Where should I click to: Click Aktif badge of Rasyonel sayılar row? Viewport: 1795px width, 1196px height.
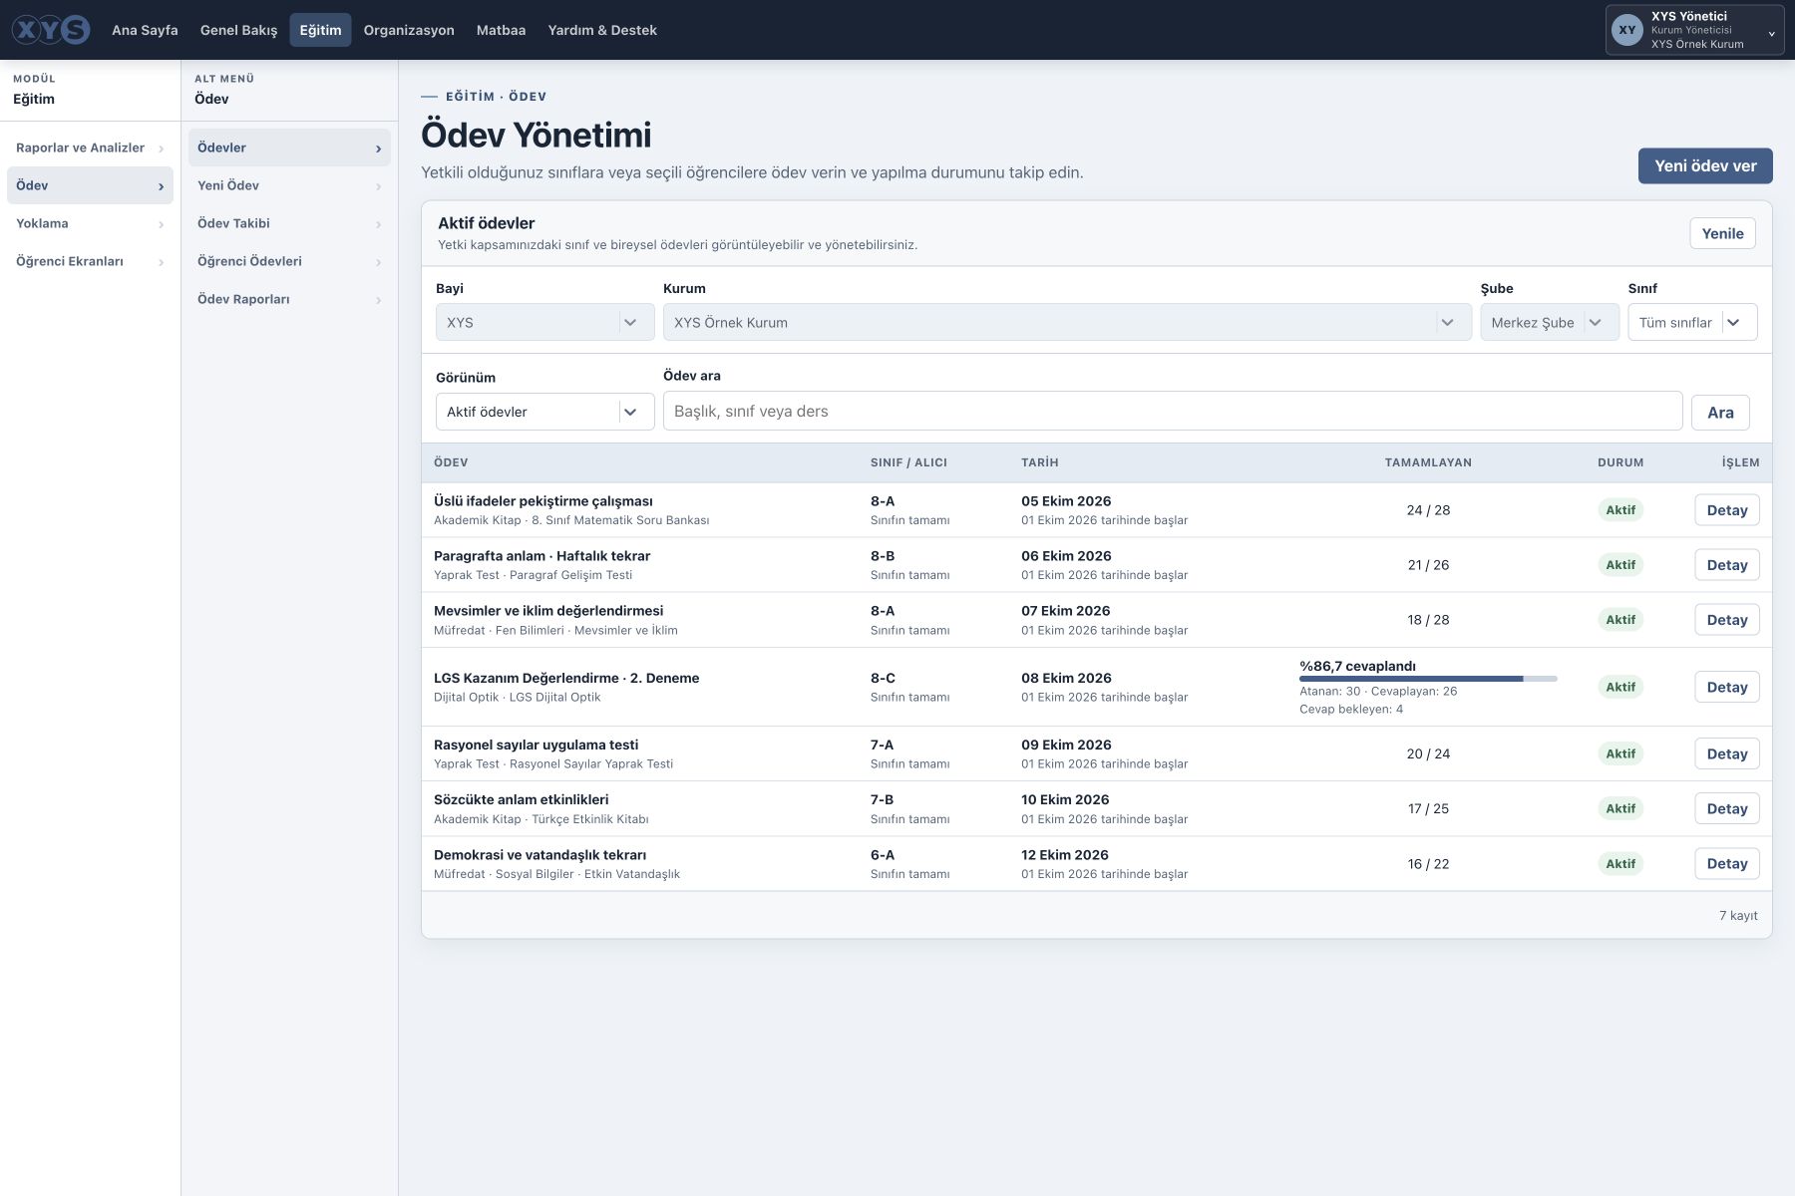point(1620,753)
